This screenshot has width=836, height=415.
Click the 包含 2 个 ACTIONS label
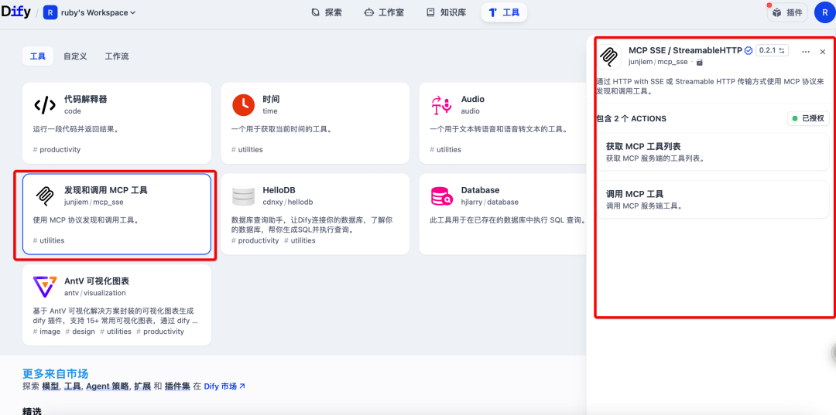(632, 119)
